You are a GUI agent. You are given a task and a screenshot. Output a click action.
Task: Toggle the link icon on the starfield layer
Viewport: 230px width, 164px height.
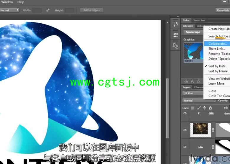213,130
